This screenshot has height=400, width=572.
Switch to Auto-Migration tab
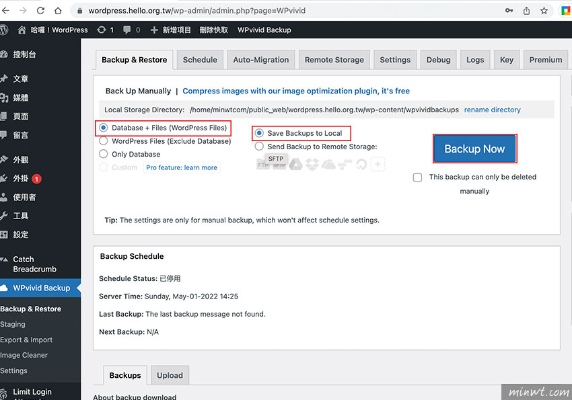pyautogui.click(x=261, y=60)
